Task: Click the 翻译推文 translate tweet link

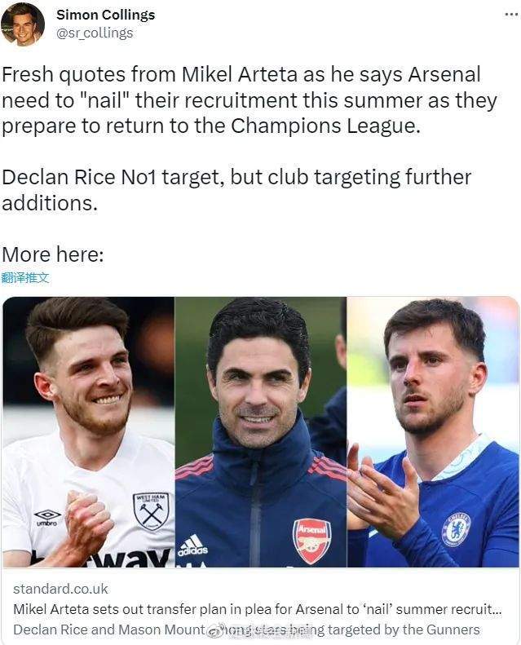Action: point(25,278)
